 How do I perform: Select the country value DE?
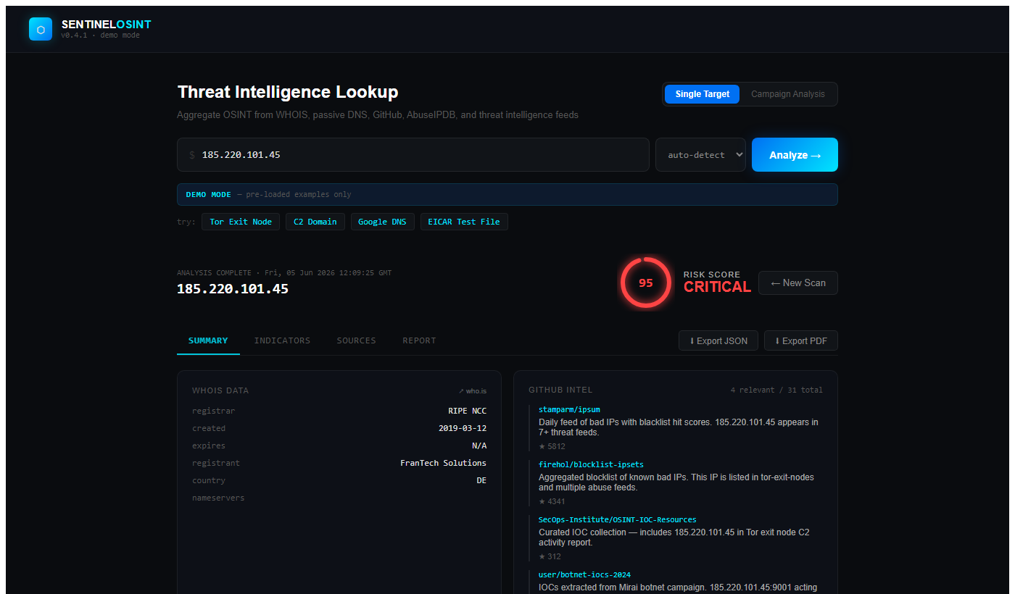click(x=481, y=480)
